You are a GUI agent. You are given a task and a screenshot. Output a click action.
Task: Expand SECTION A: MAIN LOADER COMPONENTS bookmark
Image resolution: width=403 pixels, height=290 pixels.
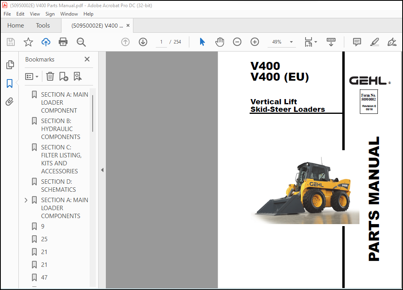point(26,200)
